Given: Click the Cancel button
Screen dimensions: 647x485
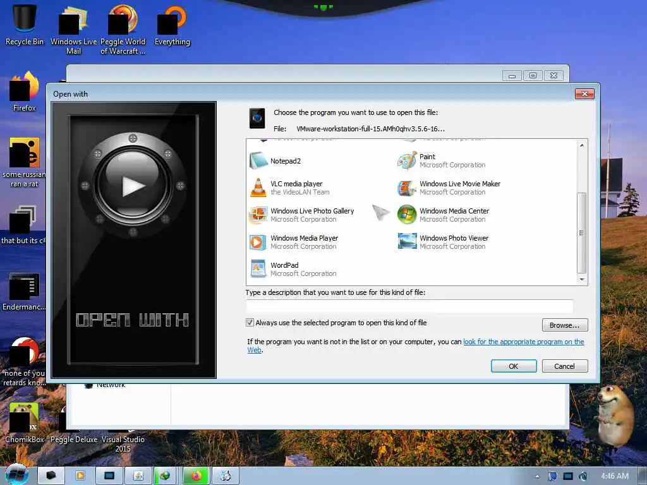Looking at the screenshot, I should pyautogui.click(x=564, y=366).
